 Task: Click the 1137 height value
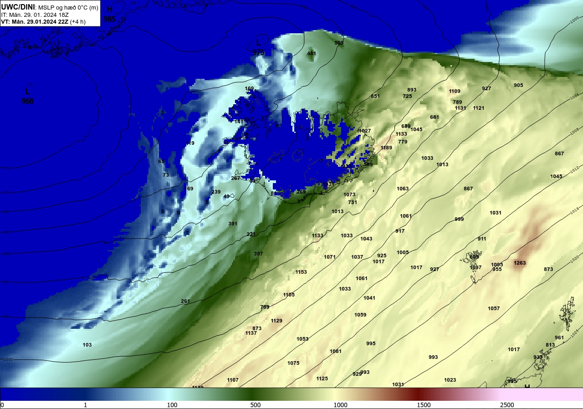(x=251, y=333)
